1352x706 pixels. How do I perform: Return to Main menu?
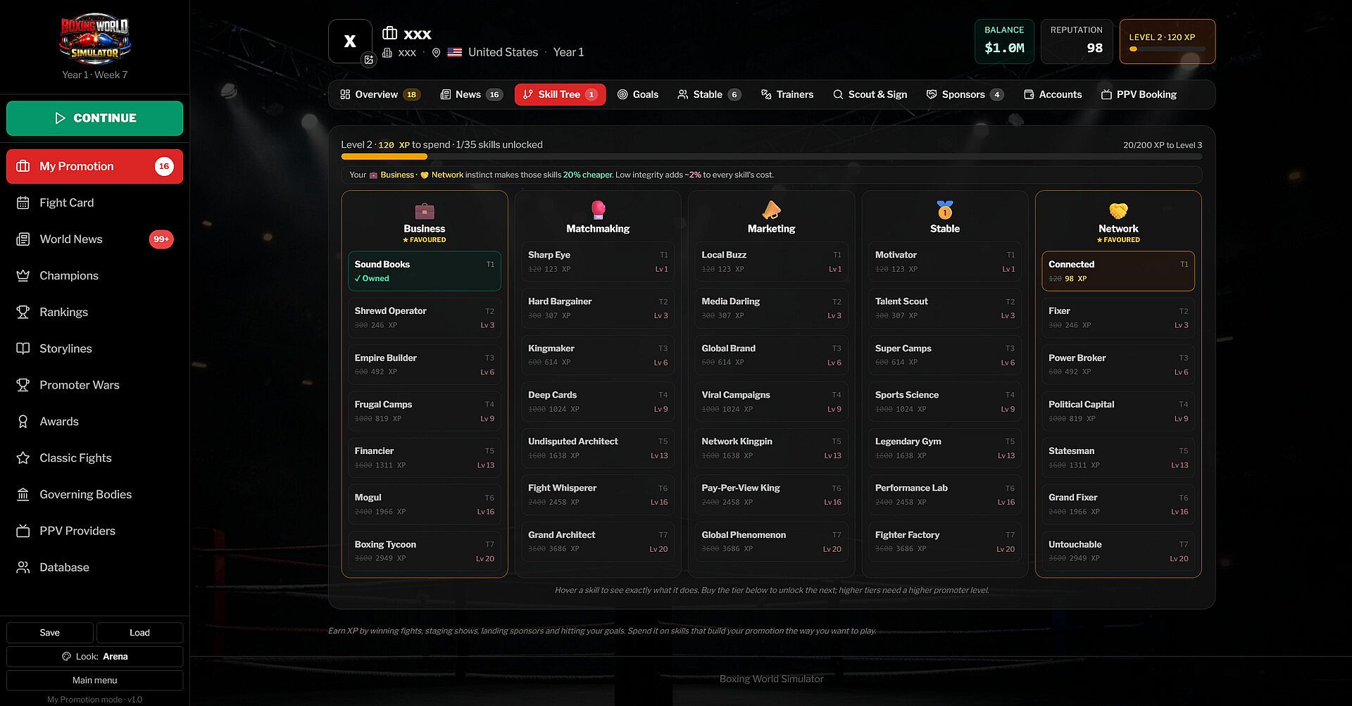[x=94, y=681]
